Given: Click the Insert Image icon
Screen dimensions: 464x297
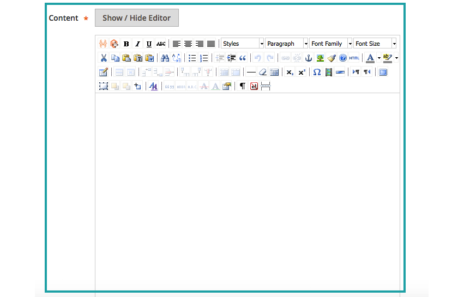Looking at the screenshot, I should pyautogui.click(x=320, y=58).
